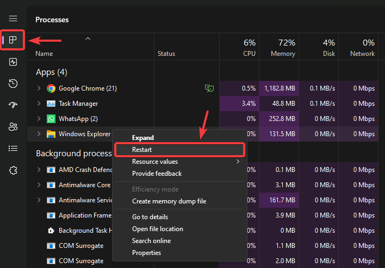The height and width of the screenshot is (268, 385).
Task: Select the Processes sidebar icon
Action: point(13,40)
